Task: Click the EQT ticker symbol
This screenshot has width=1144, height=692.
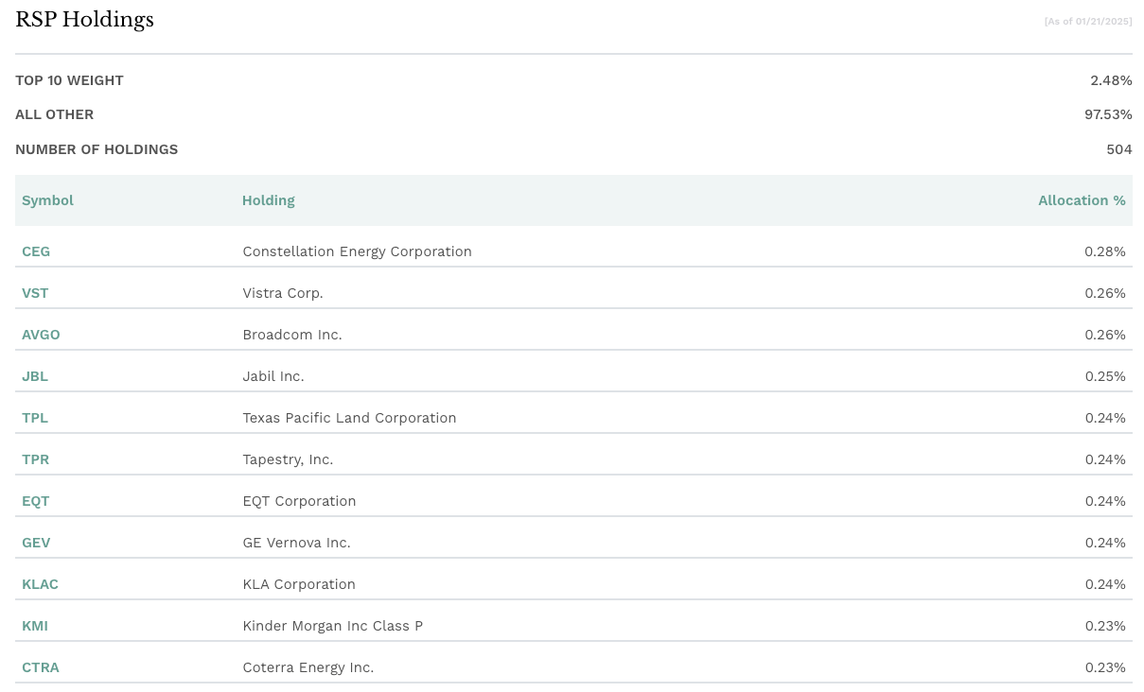Action: pos(36,501)
